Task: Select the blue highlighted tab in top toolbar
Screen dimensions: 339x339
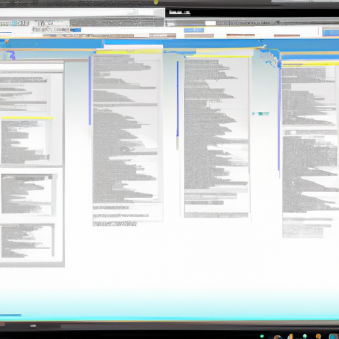Action: click(194, 30)
